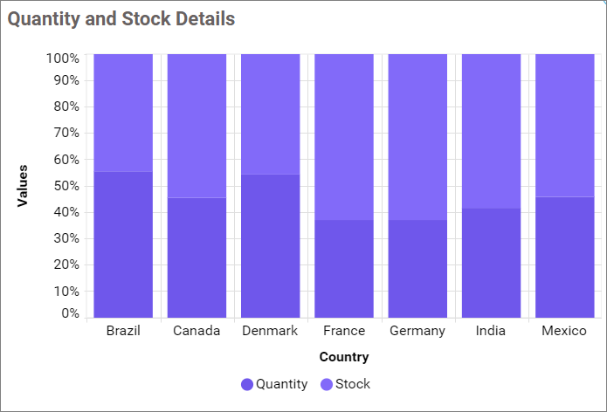Select Brazil's Stock bar segment
Image resolution: width=607 pixels, height=412 pixels.
click(x=123, y=112)
